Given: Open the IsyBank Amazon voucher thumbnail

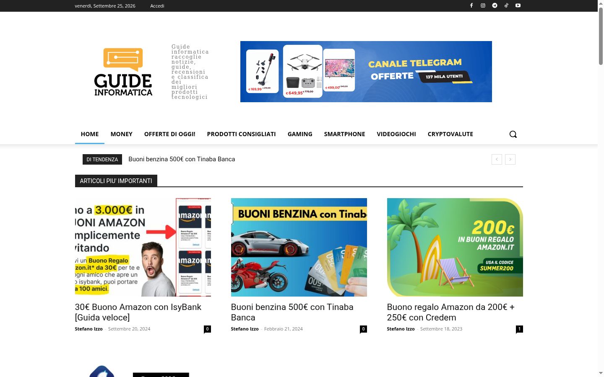Looking at the screenshot, I should [143, 247].
